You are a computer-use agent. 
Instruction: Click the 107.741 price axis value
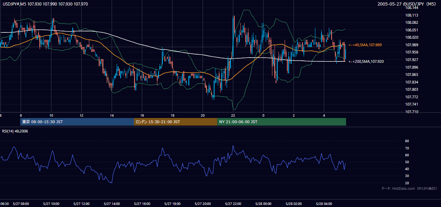(x=412, y=104)
